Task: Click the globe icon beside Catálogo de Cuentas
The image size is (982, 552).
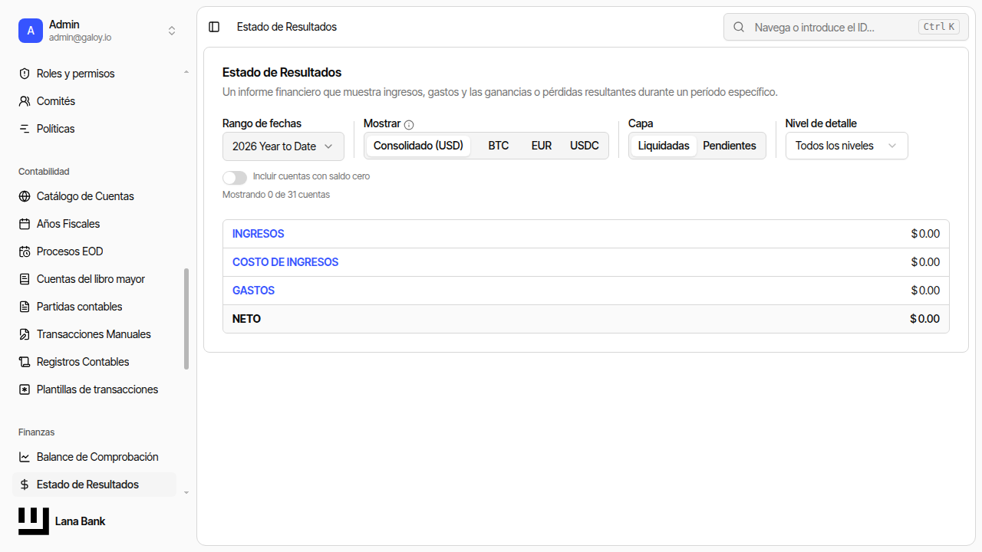Action: [x=25, y=196]
